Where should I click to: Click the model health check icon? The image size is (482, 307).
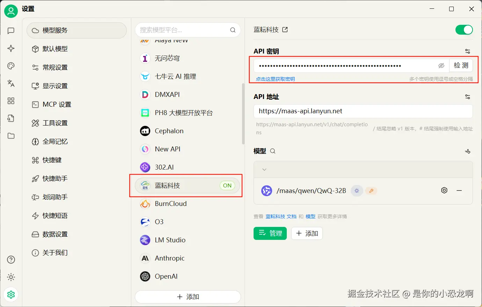tap(468, 151)
